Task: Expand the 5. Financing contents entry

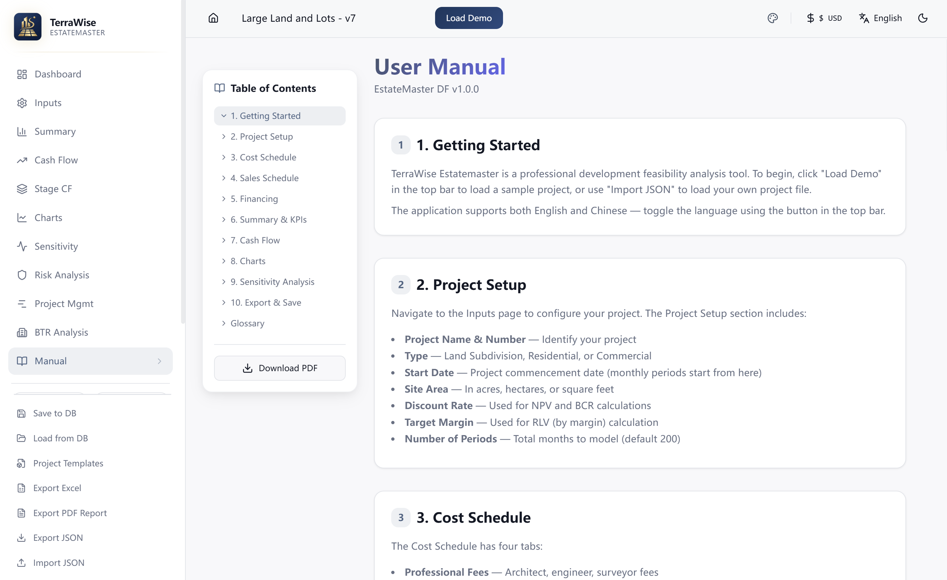Action: click(254, 199)
